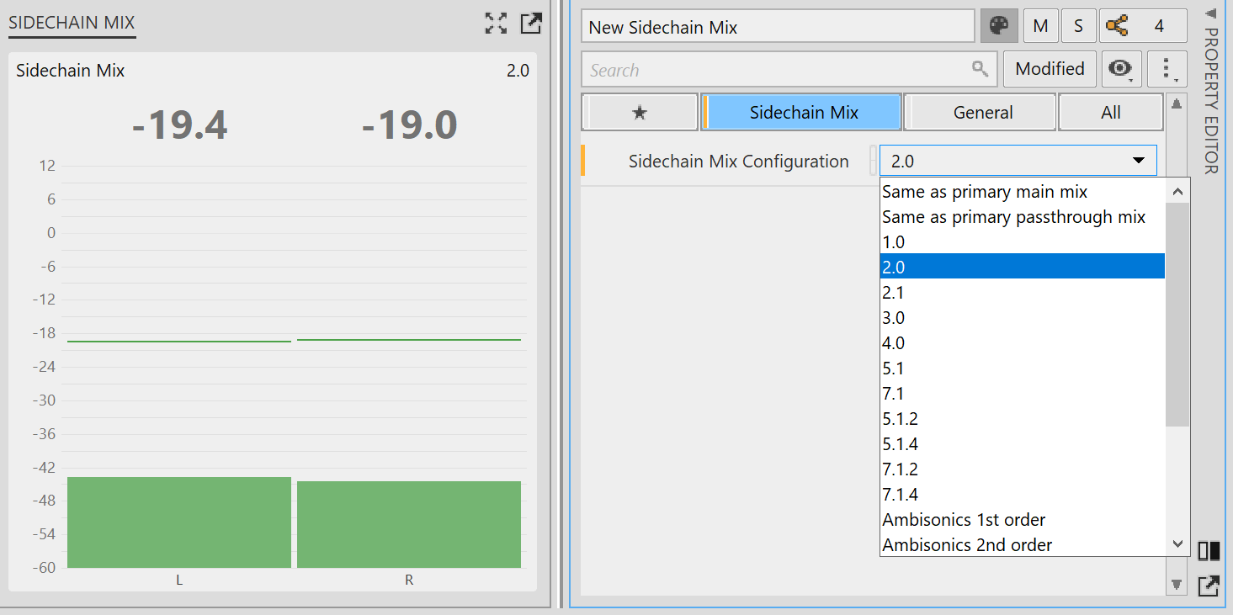Image resolution: width=1233 pixels, height=615 pixels.
Task: Click the Modified filter button
Action: [x=1050, y=69]
